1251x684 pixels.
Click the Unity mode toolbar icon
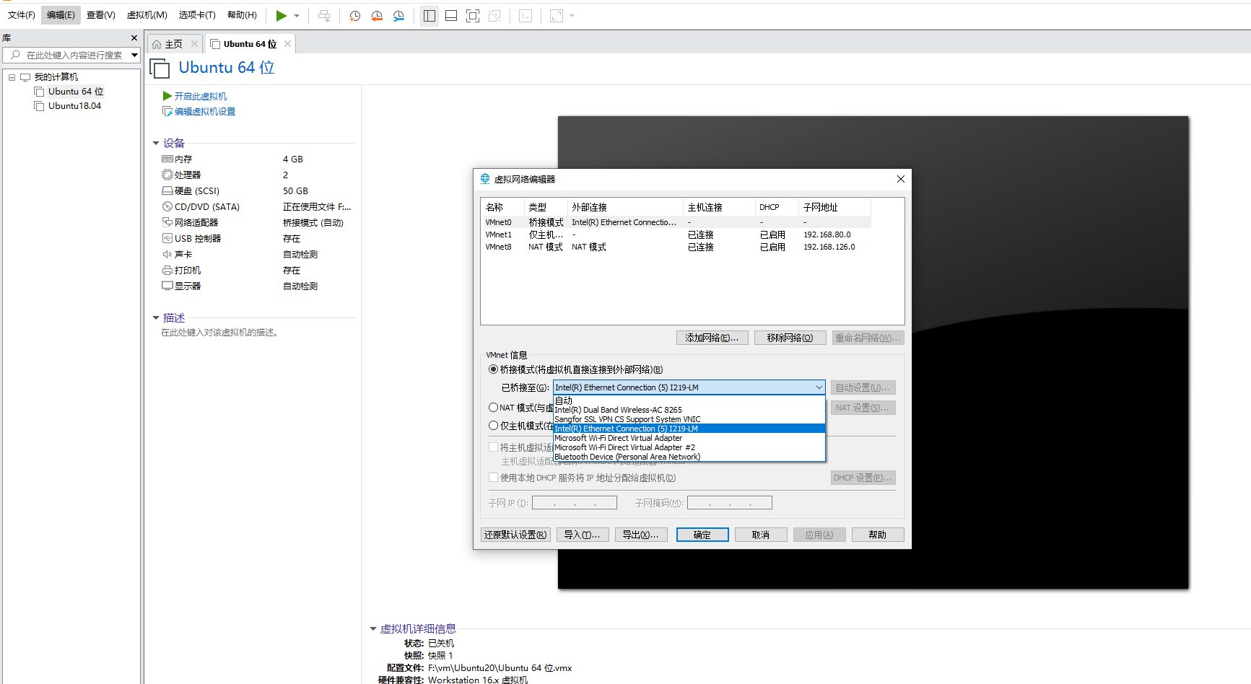[x=494, y=16]
